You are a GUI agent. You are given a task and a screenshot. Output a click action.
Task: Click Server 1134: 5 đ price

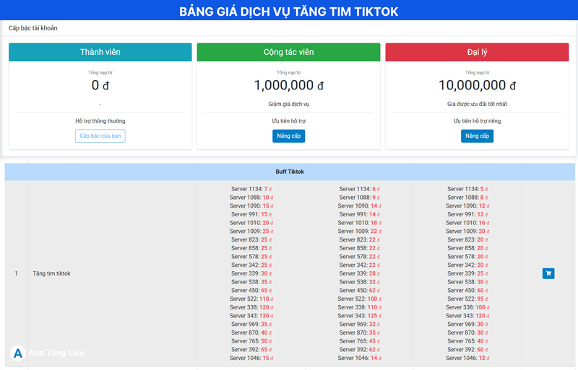(x=467, y=189)
